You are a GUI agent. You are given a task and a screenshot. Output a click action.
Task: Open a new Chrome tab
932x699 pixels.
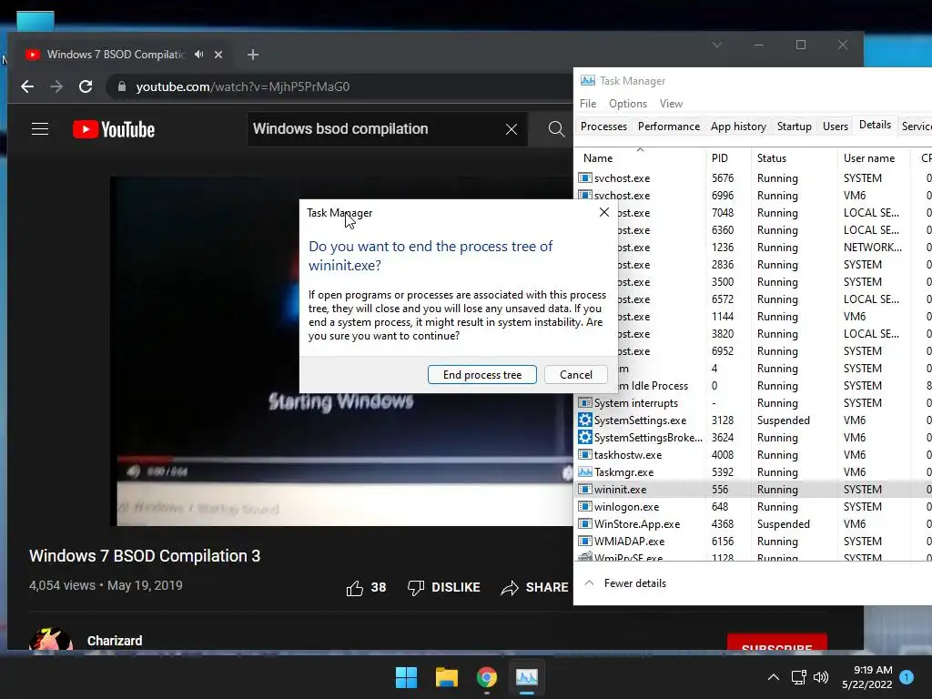253,55
